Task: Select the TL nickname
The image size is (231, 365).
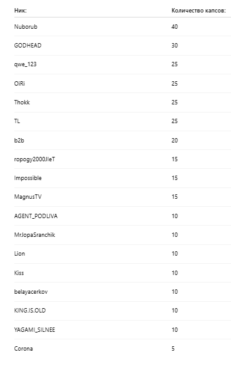Action: coord(17,121)
